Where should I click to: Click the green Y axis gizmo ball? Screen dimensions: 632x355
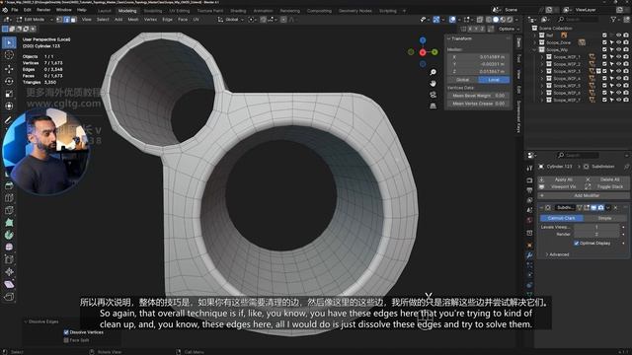[434, 52]
